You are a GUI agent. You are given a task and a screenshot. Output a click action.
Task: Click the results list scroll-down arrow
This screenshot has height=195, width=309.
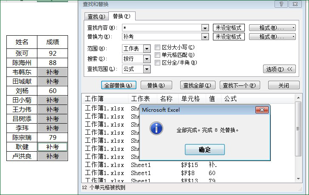tap(298, 179)
